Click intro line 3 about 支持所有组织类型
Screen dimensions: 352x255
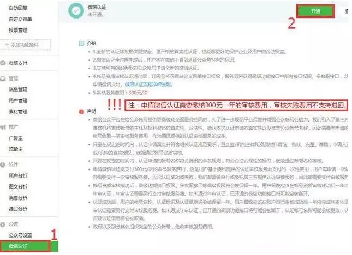coord(146,68)
